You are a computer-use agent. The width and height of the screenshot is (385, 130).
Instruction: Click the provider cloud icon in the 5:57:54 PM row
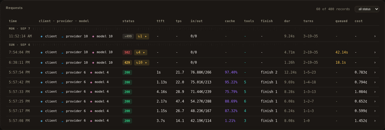click(x=62, y=72)
